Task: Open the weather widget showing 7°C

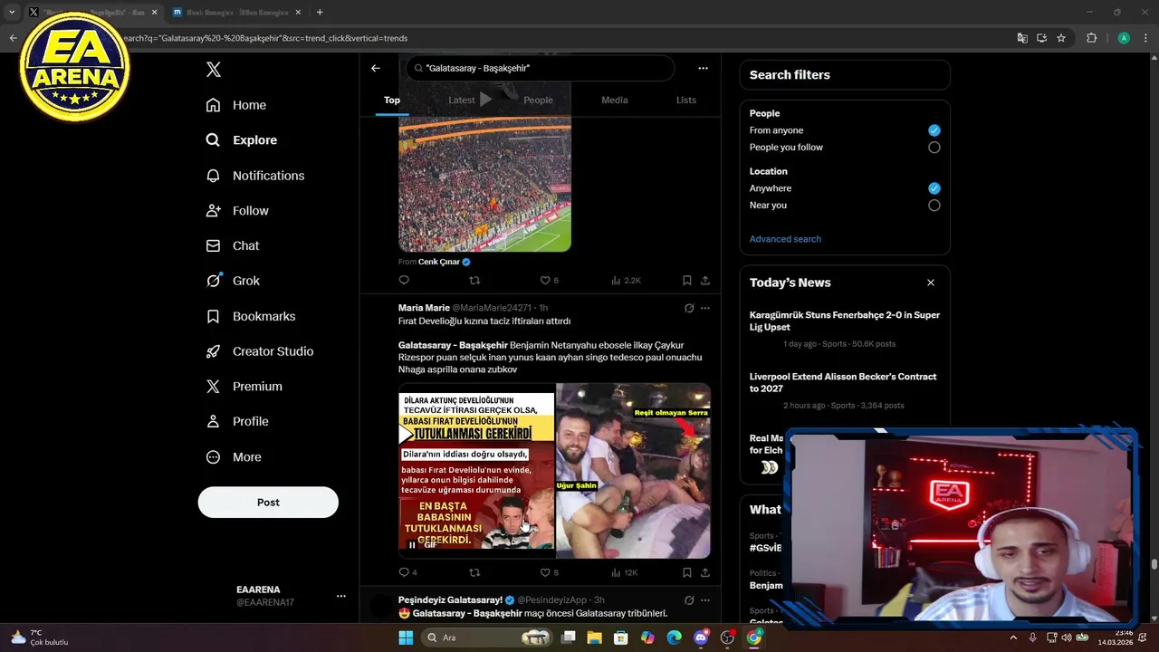Action: [x=41, y=638]
